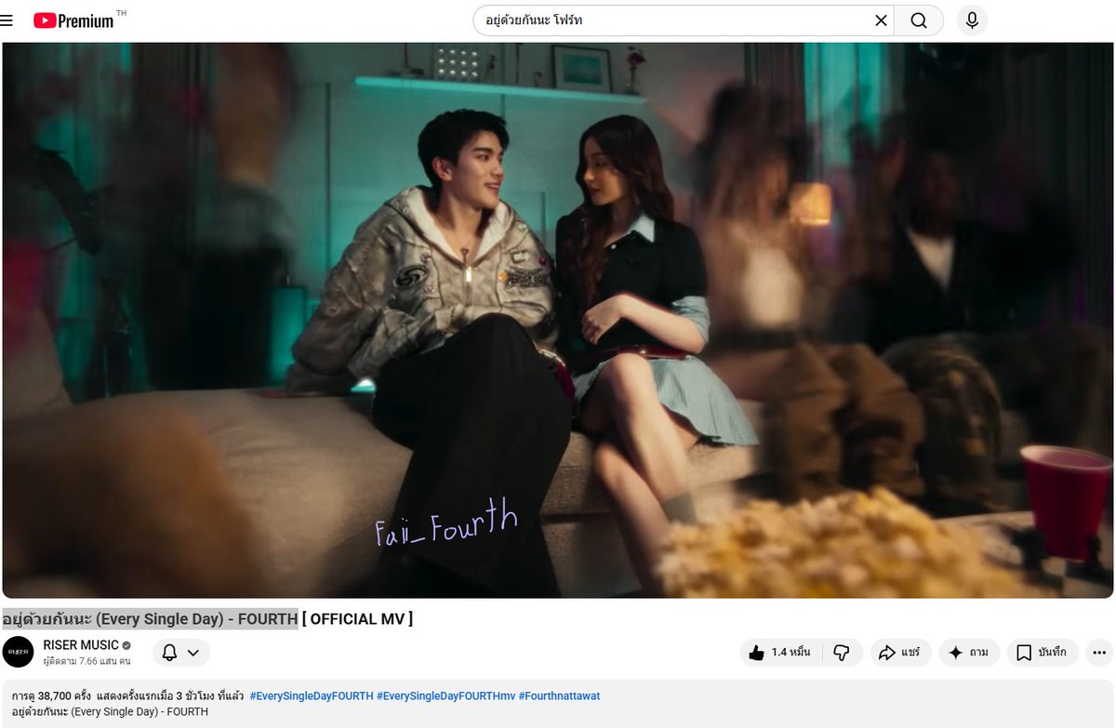Viewport: 1116px width, 728px height.
Task: Dislike the video
Action: tap(843, 653)
